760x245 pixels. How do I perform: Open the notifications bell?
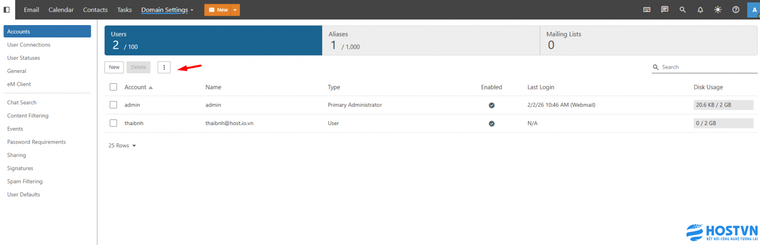[700, 9]
